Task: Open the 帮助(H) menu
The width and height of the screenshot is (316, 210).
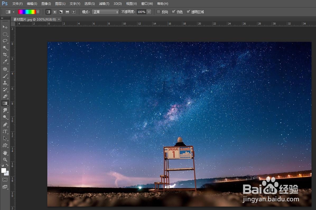Action: pos(163,4)
